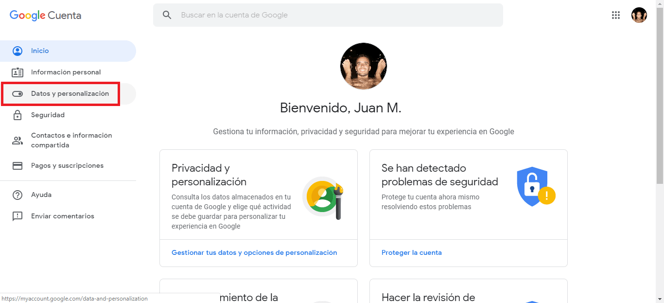Click the Hacer la revisión de card title
Viewport: 664px width, 303px height.
pos(428,297)
